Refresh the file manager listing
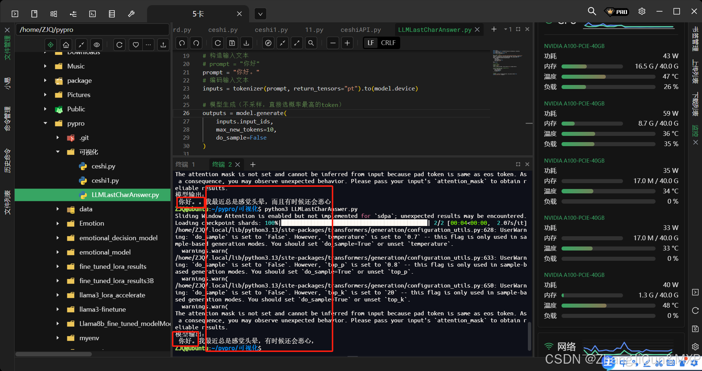This screenshot has height=371, width=702. point(119,45)
